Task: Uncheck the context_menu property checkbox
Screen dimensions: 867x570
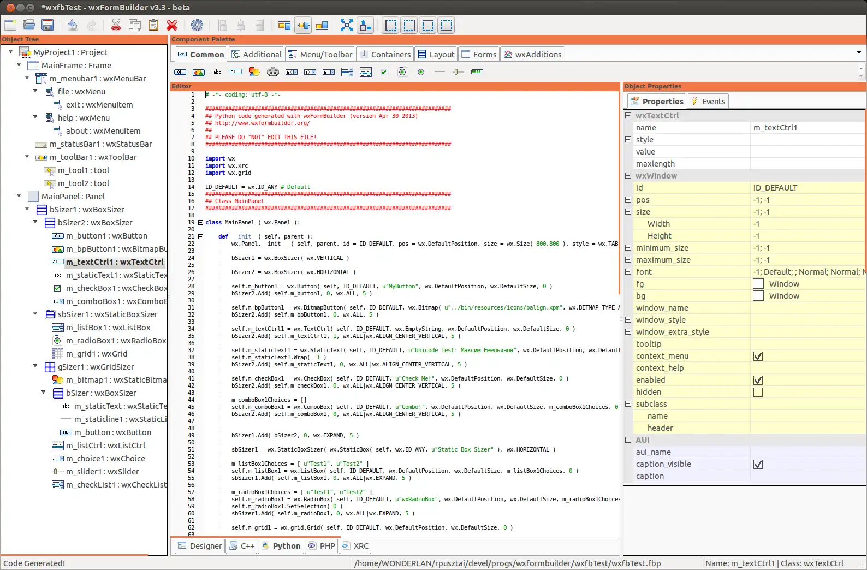Action: point(758,357)
